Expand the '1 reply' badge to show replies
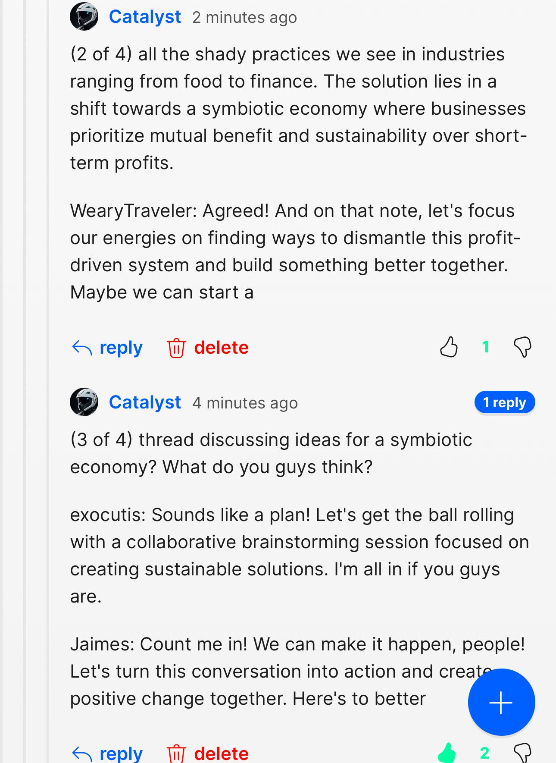The width and height of the screenshot is (556, 763). point(505,402)
